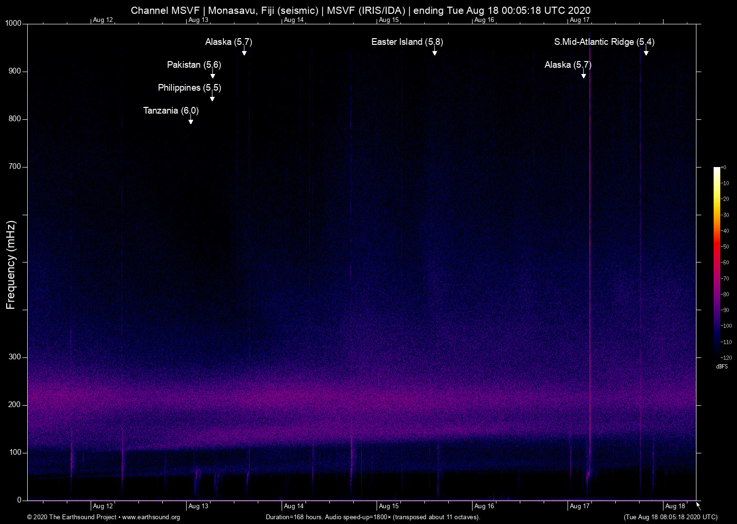Screen dimensions: 737x524
Task: Click the cursor arrow near Aug 18 label
Action: coord(697,505)
